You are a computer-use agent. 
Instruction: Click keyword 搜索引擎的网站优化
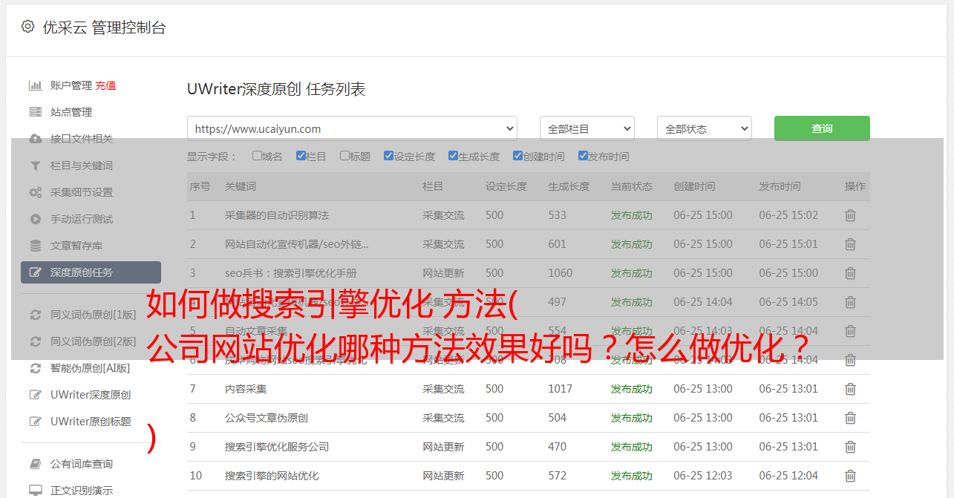coord(272,476)
